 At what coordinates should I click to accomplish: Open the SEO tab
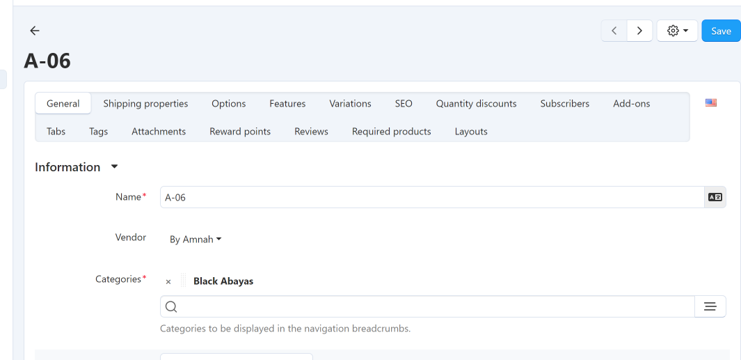[x=404, y=104]
